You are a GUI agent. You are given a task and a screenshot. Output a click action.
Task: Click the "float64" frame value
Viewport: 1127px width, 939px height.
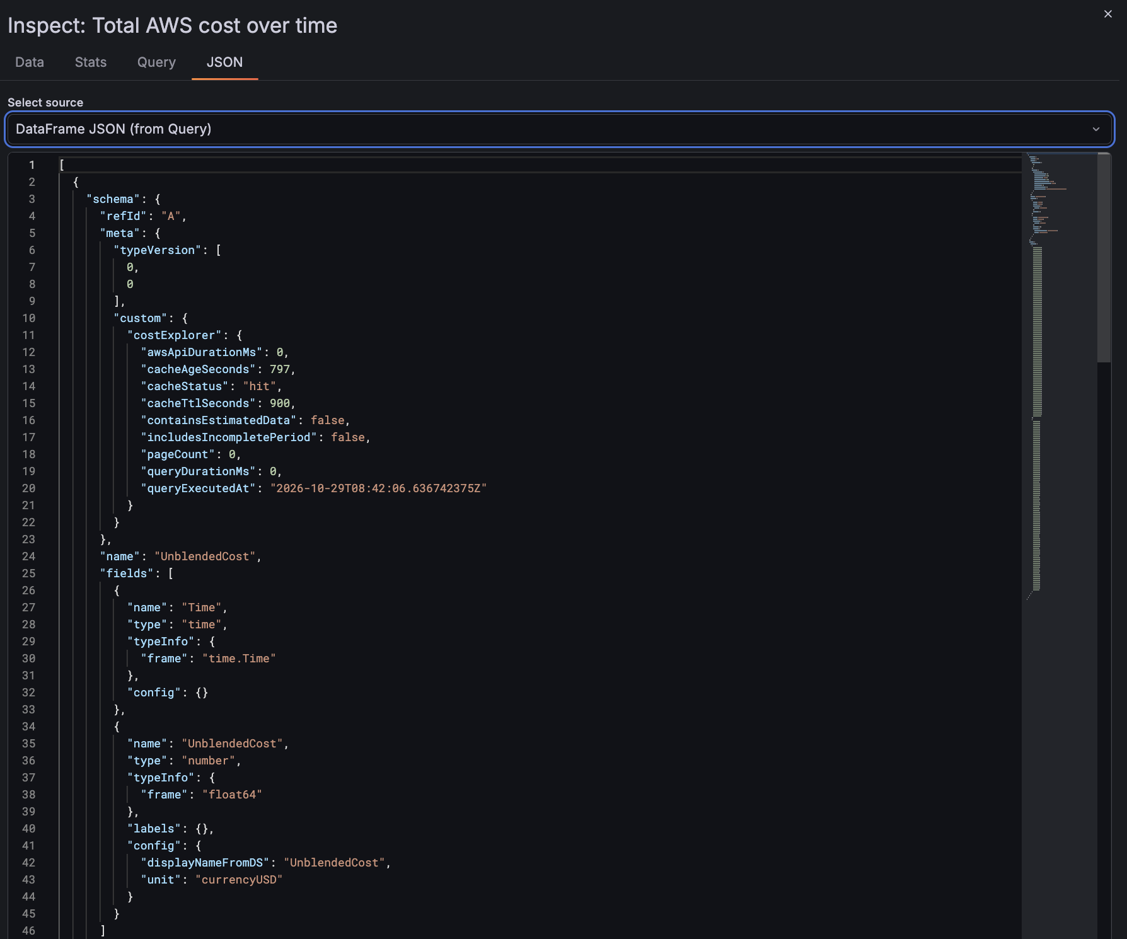pos(232,795)
